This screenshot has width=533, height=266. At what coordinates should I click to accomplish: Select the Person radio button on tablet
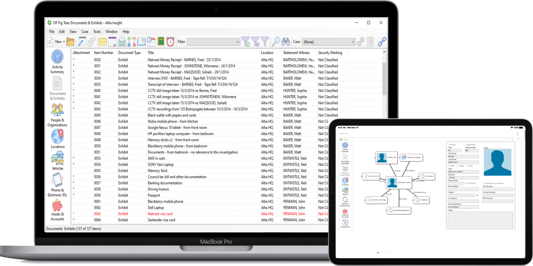pyautogui.click(x=448, y=144)
